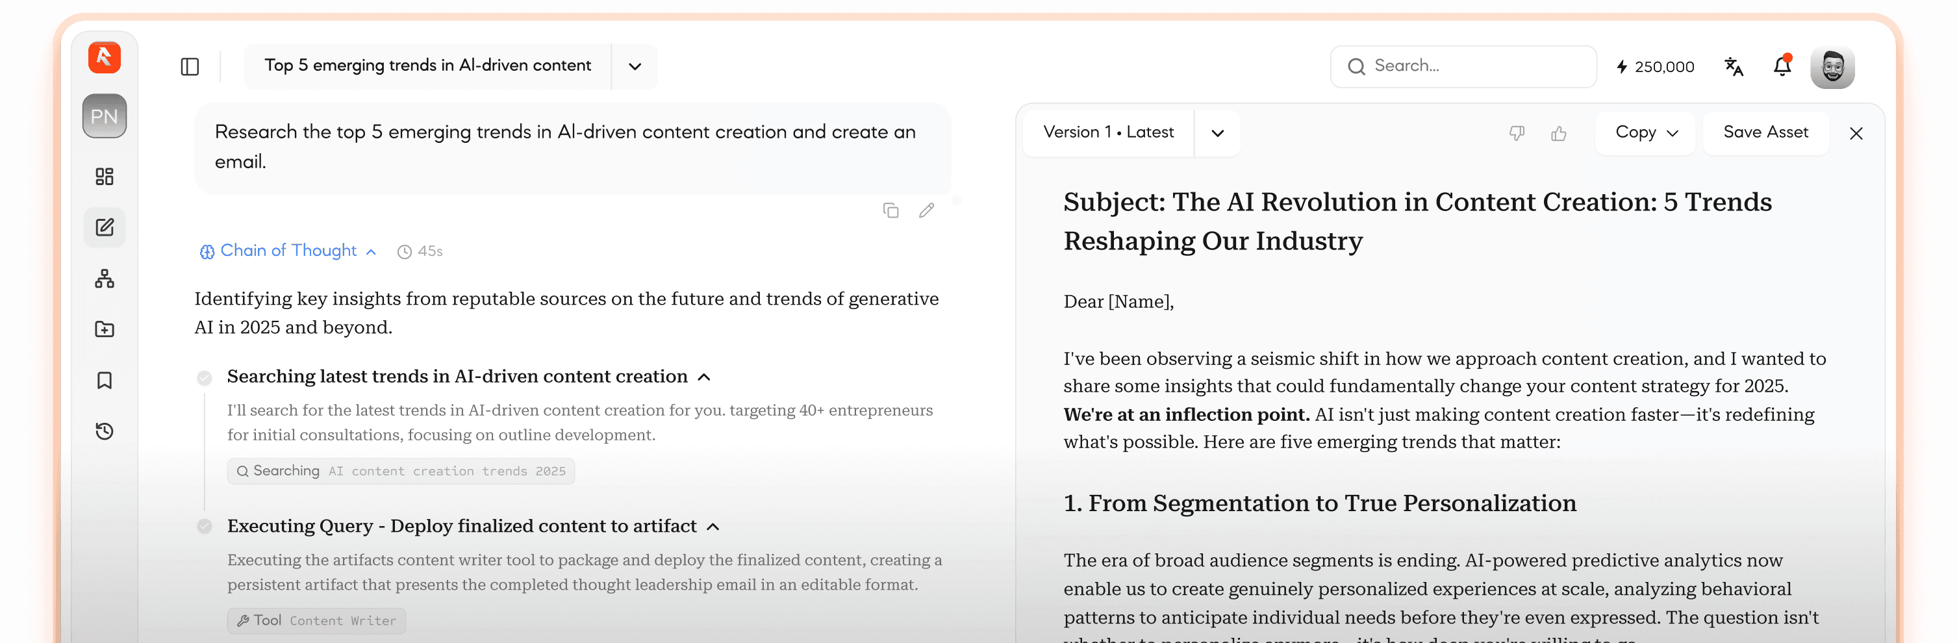Edit the prompt with the pencil icon
This screenshot has width=1957, height=643.
(x=926, y=210)
